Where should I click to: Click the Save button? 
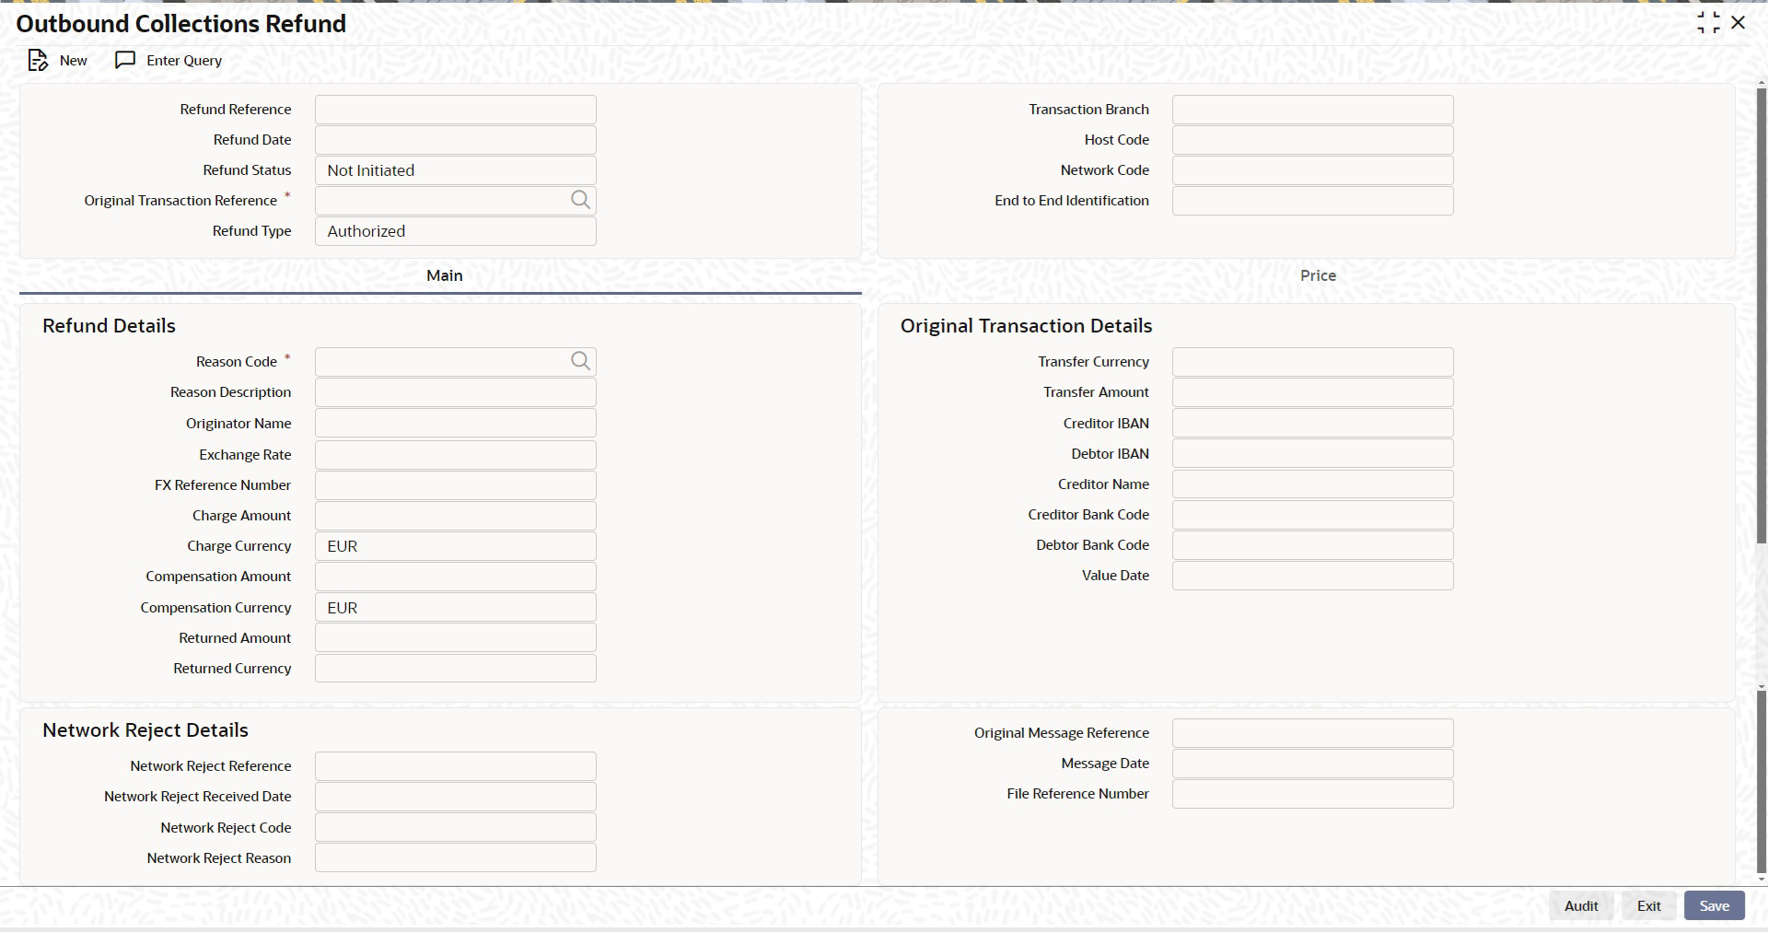point(1714,906)
